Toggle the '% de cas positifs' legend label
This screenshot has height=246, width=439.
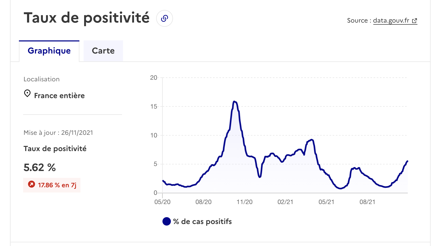[202, 222]
